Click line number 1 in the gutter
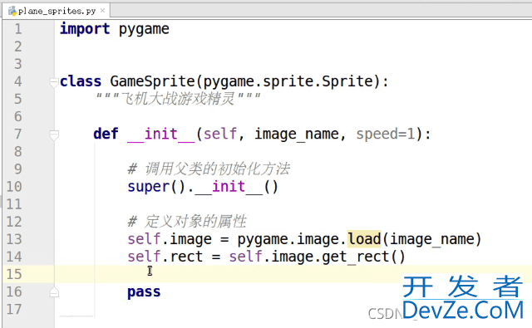532x328 pixels. 18,29
